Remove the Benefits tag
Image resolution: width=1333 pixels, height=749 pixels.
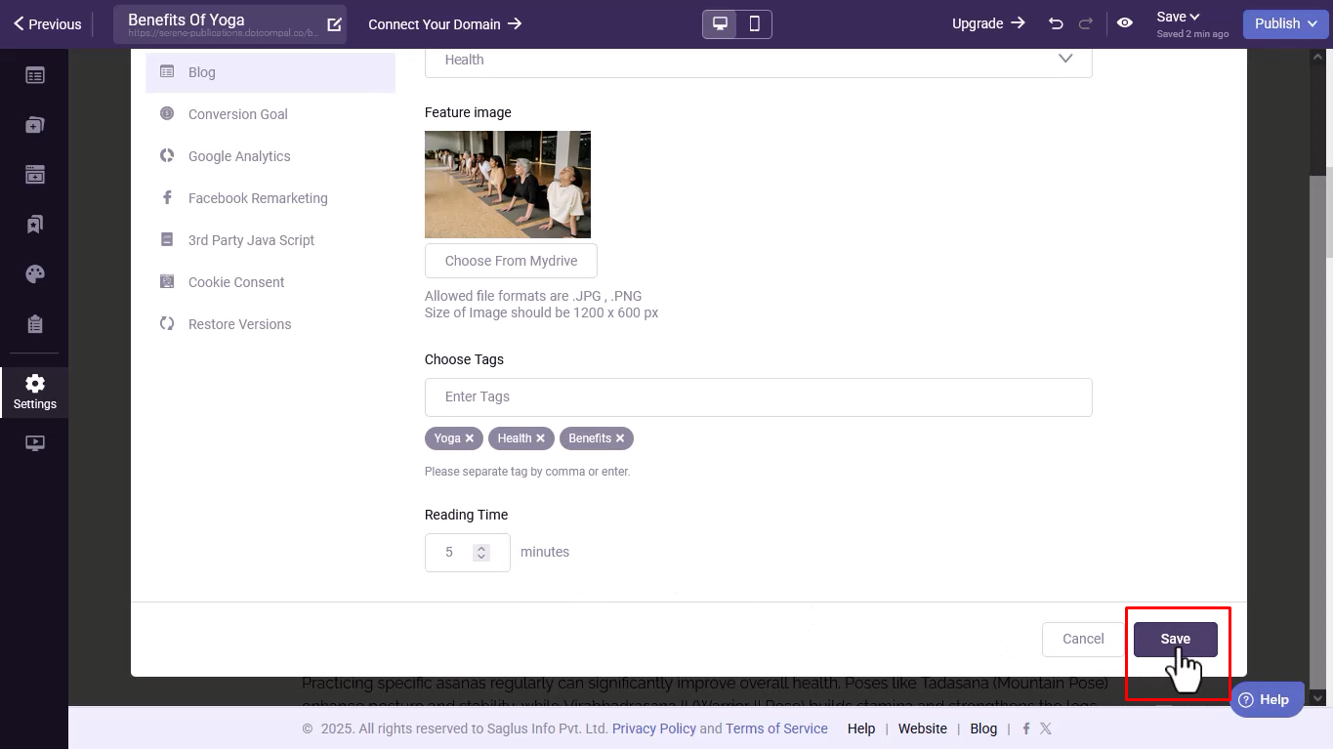[620, 438]
